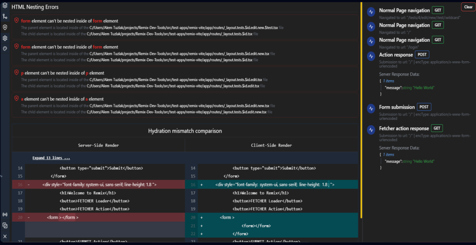Click "Server-Side Render" column header
The height and width of the screenshot is (245, 476).
98,145
